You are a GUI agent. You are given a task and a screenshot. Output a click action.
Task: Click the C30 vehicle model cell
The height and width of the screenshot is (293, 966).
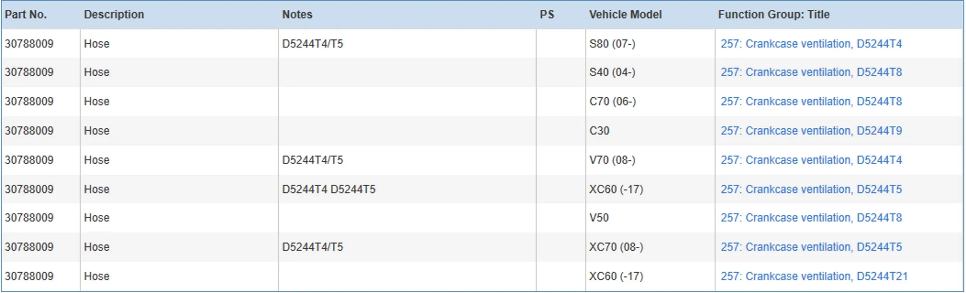[599, 131]
